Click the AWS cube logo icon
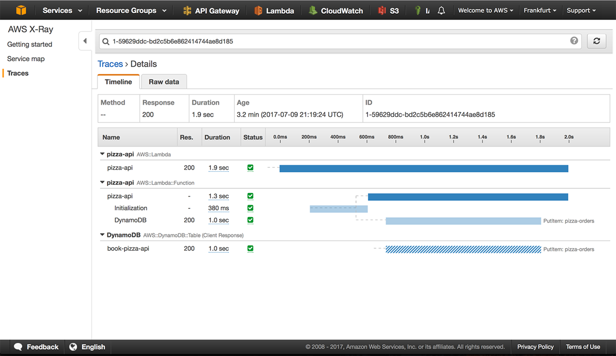 coord(21,10)
